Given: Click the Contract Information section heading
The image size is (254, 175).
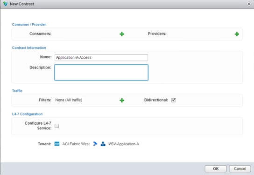Looking at the screenshot, I should pyautogui.click(x=29, y=48).
